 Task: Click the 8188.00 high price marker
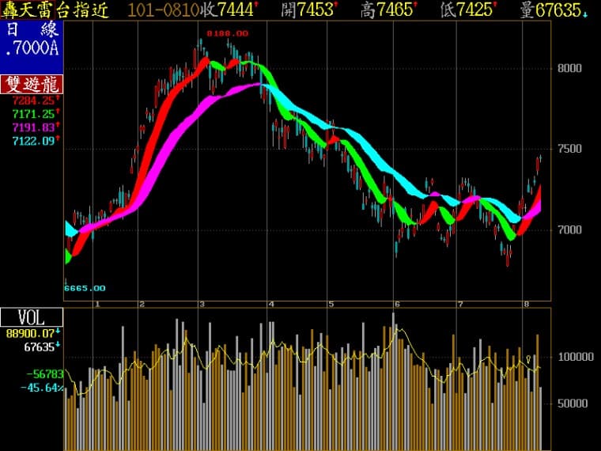(x=227, y=34)
